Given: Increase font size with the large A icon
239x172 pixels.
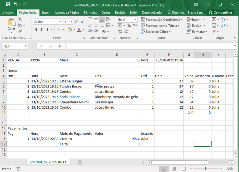Looking at the screenshot, I should (76, 22).
